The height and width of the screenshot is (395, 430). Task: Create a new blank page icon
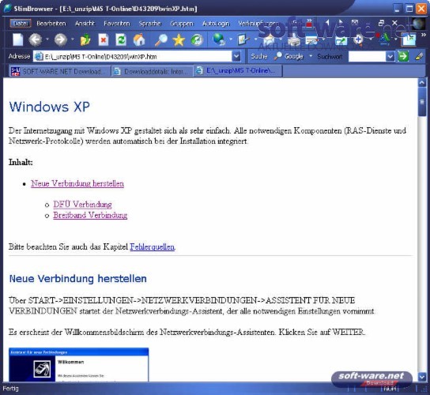tap(18, 39)
